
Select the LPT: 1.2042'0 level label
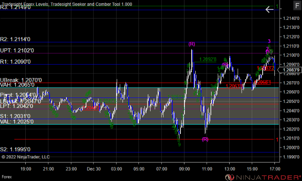17,106
